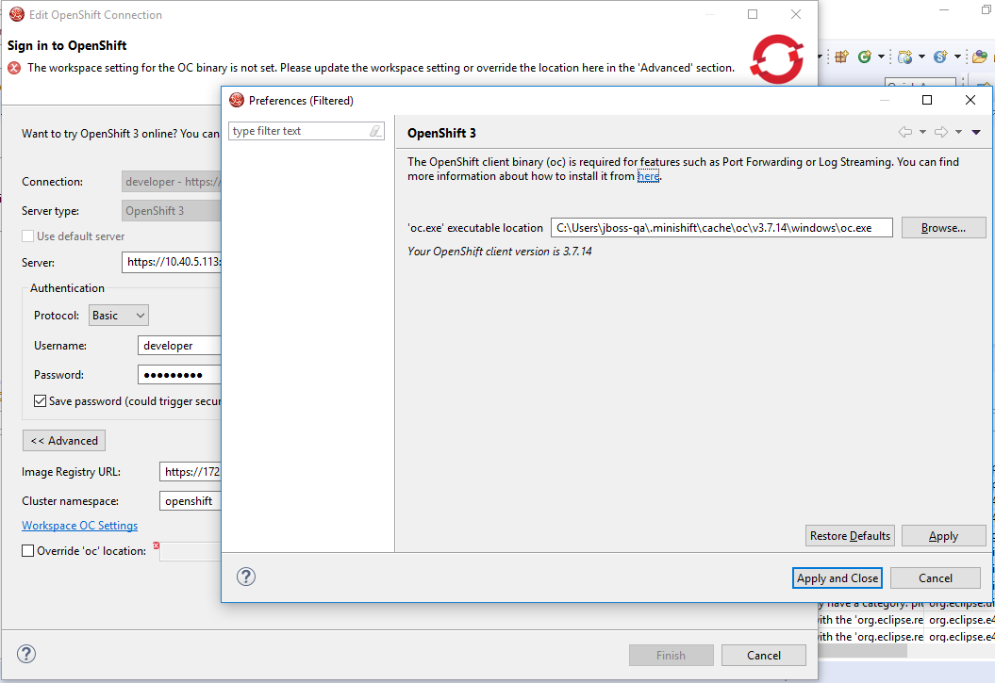Screen dimensions: 995x683
Task: Click the Password input field
Action: coord(179,374)
